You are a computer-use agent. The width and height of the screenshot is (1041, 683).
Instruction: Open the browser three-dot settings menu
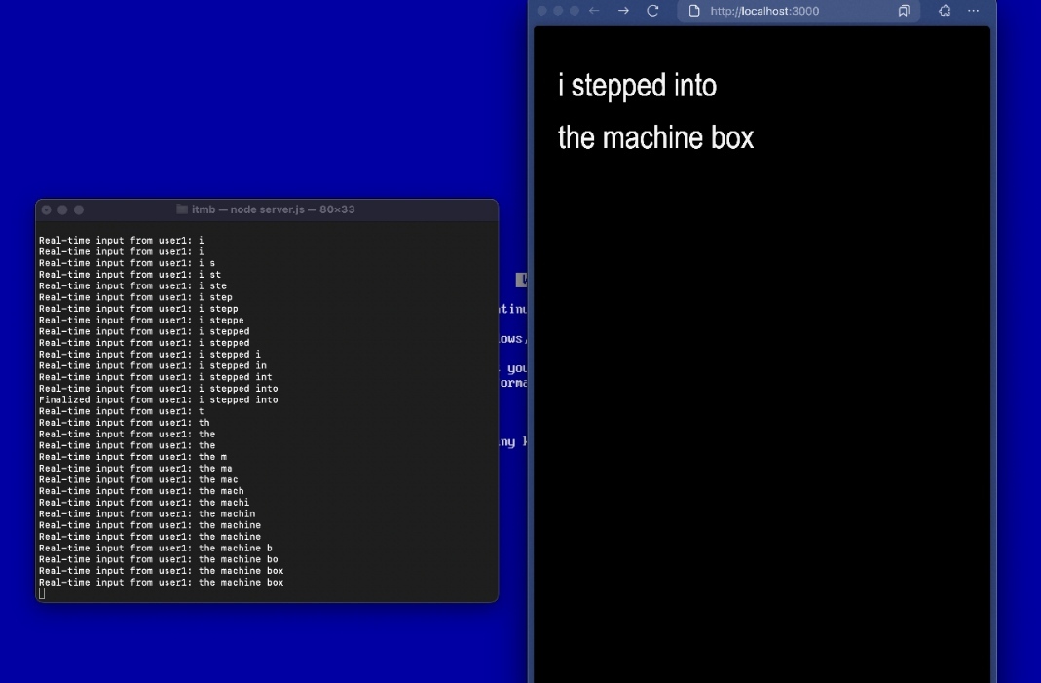coord(973,11)
